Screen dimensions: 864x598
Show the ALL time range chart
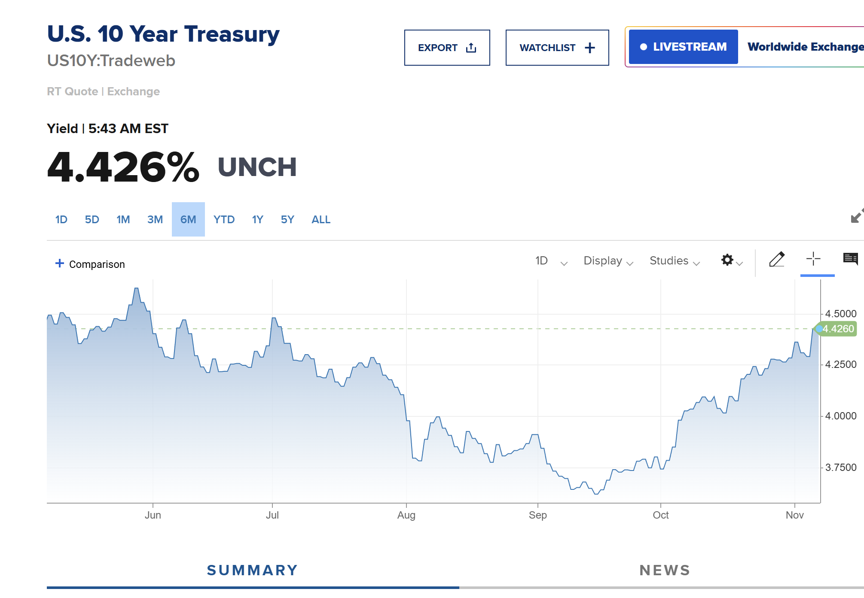coord(321,220)
